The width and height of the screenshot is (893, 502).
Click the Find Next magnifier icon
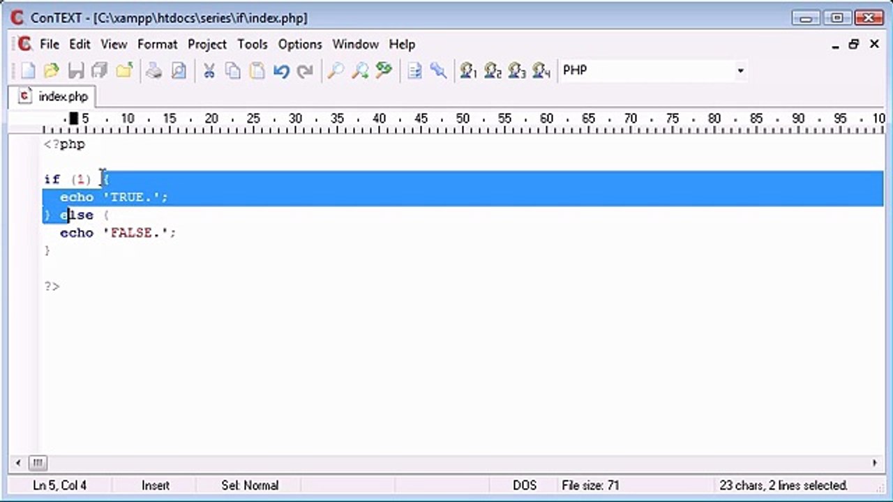[x=360, y=70]
